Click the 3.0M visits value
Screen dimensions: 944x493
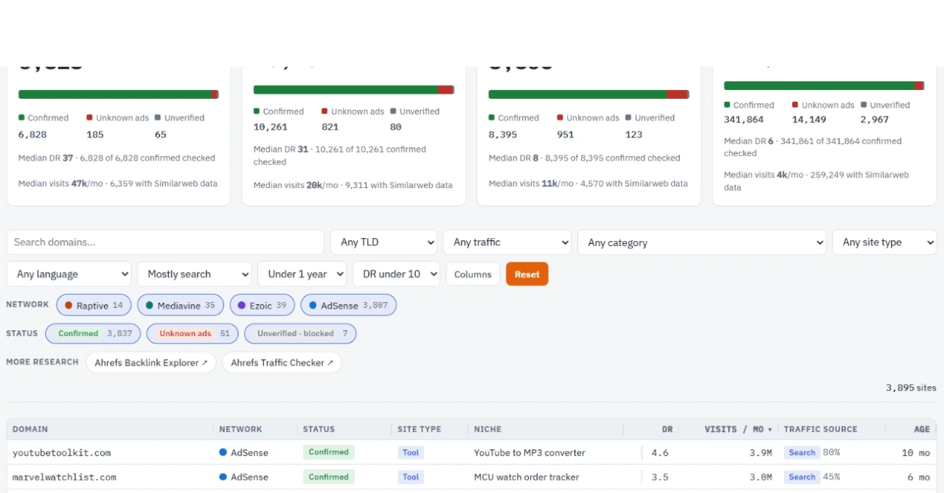pos(760,477)
